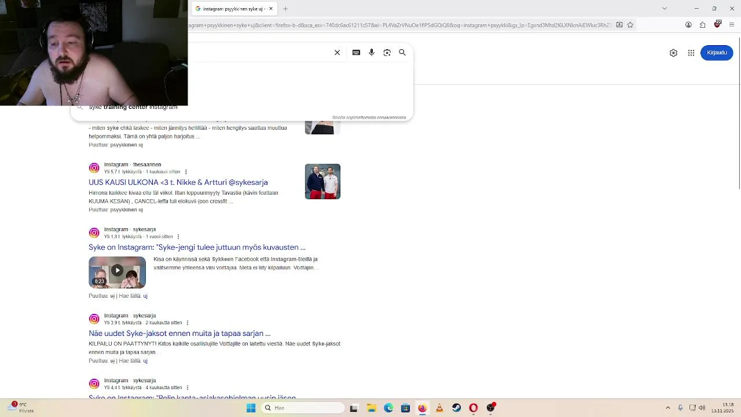The image size is (741, 417).
Task: Click the magnifier search submit icon
Action: coord(402,53)
